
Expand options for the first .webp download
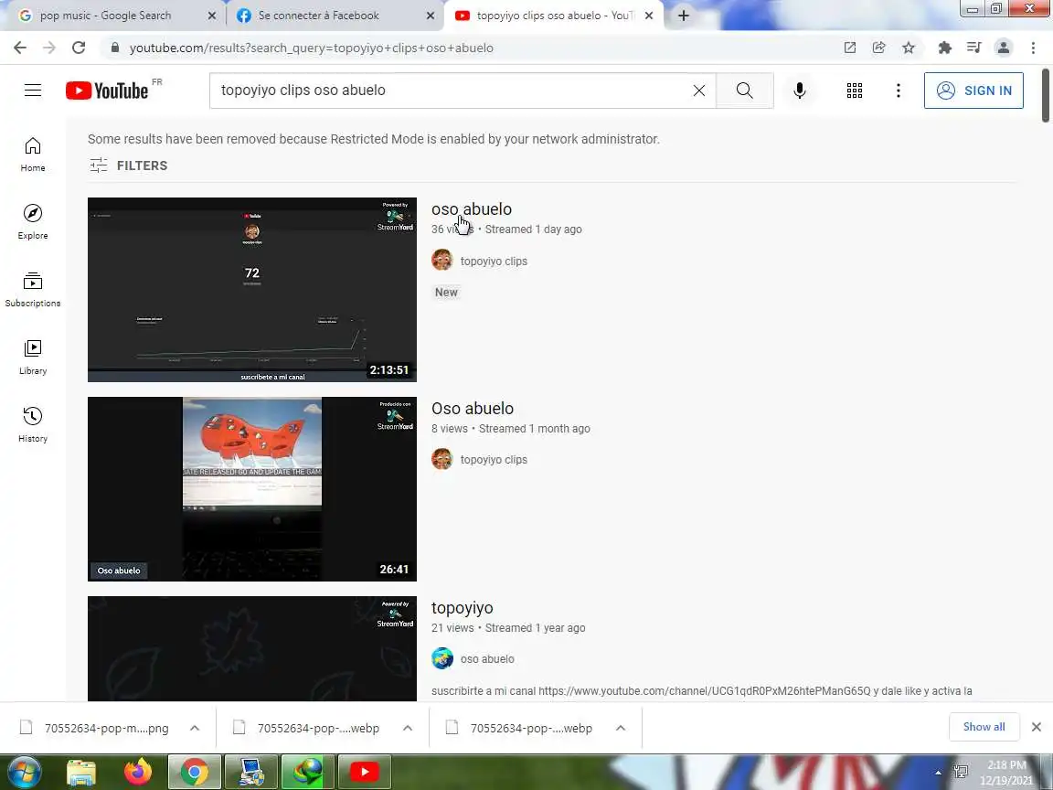(408, 728)
